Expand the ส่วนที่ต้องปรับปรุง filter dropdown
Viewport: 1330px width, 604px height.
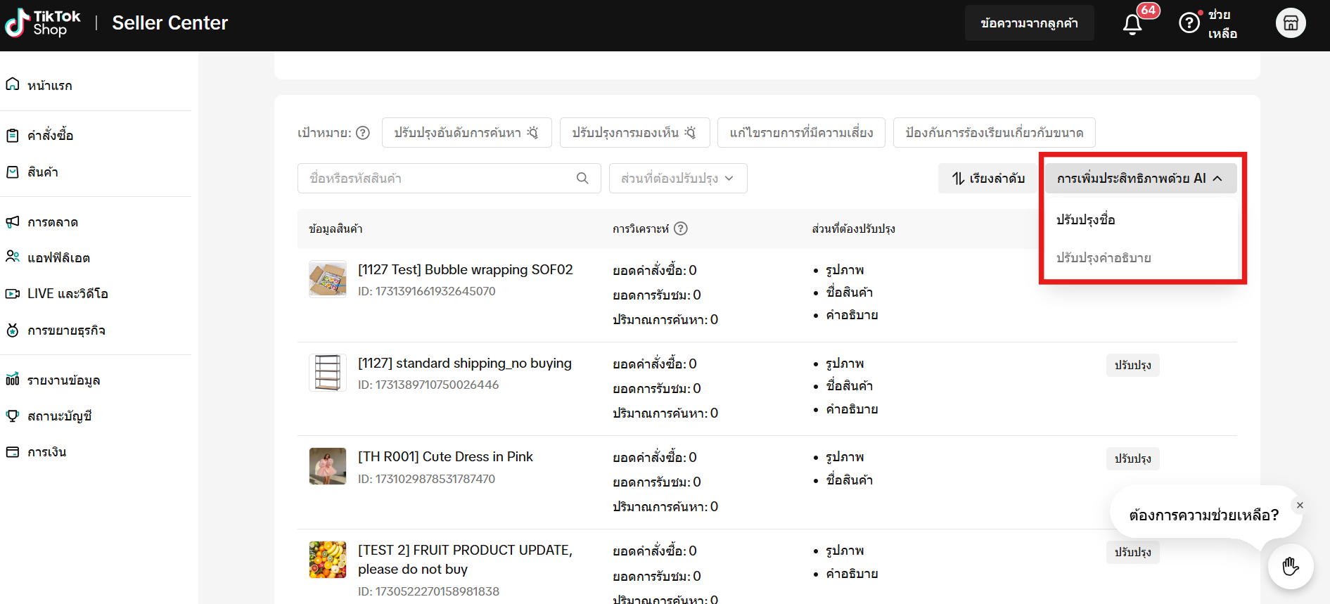click(x=677, y=179)
